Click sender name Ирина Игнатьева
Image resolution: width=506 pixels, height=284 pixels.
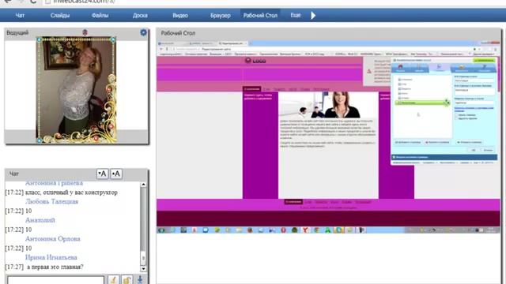(x=51, y=258)
